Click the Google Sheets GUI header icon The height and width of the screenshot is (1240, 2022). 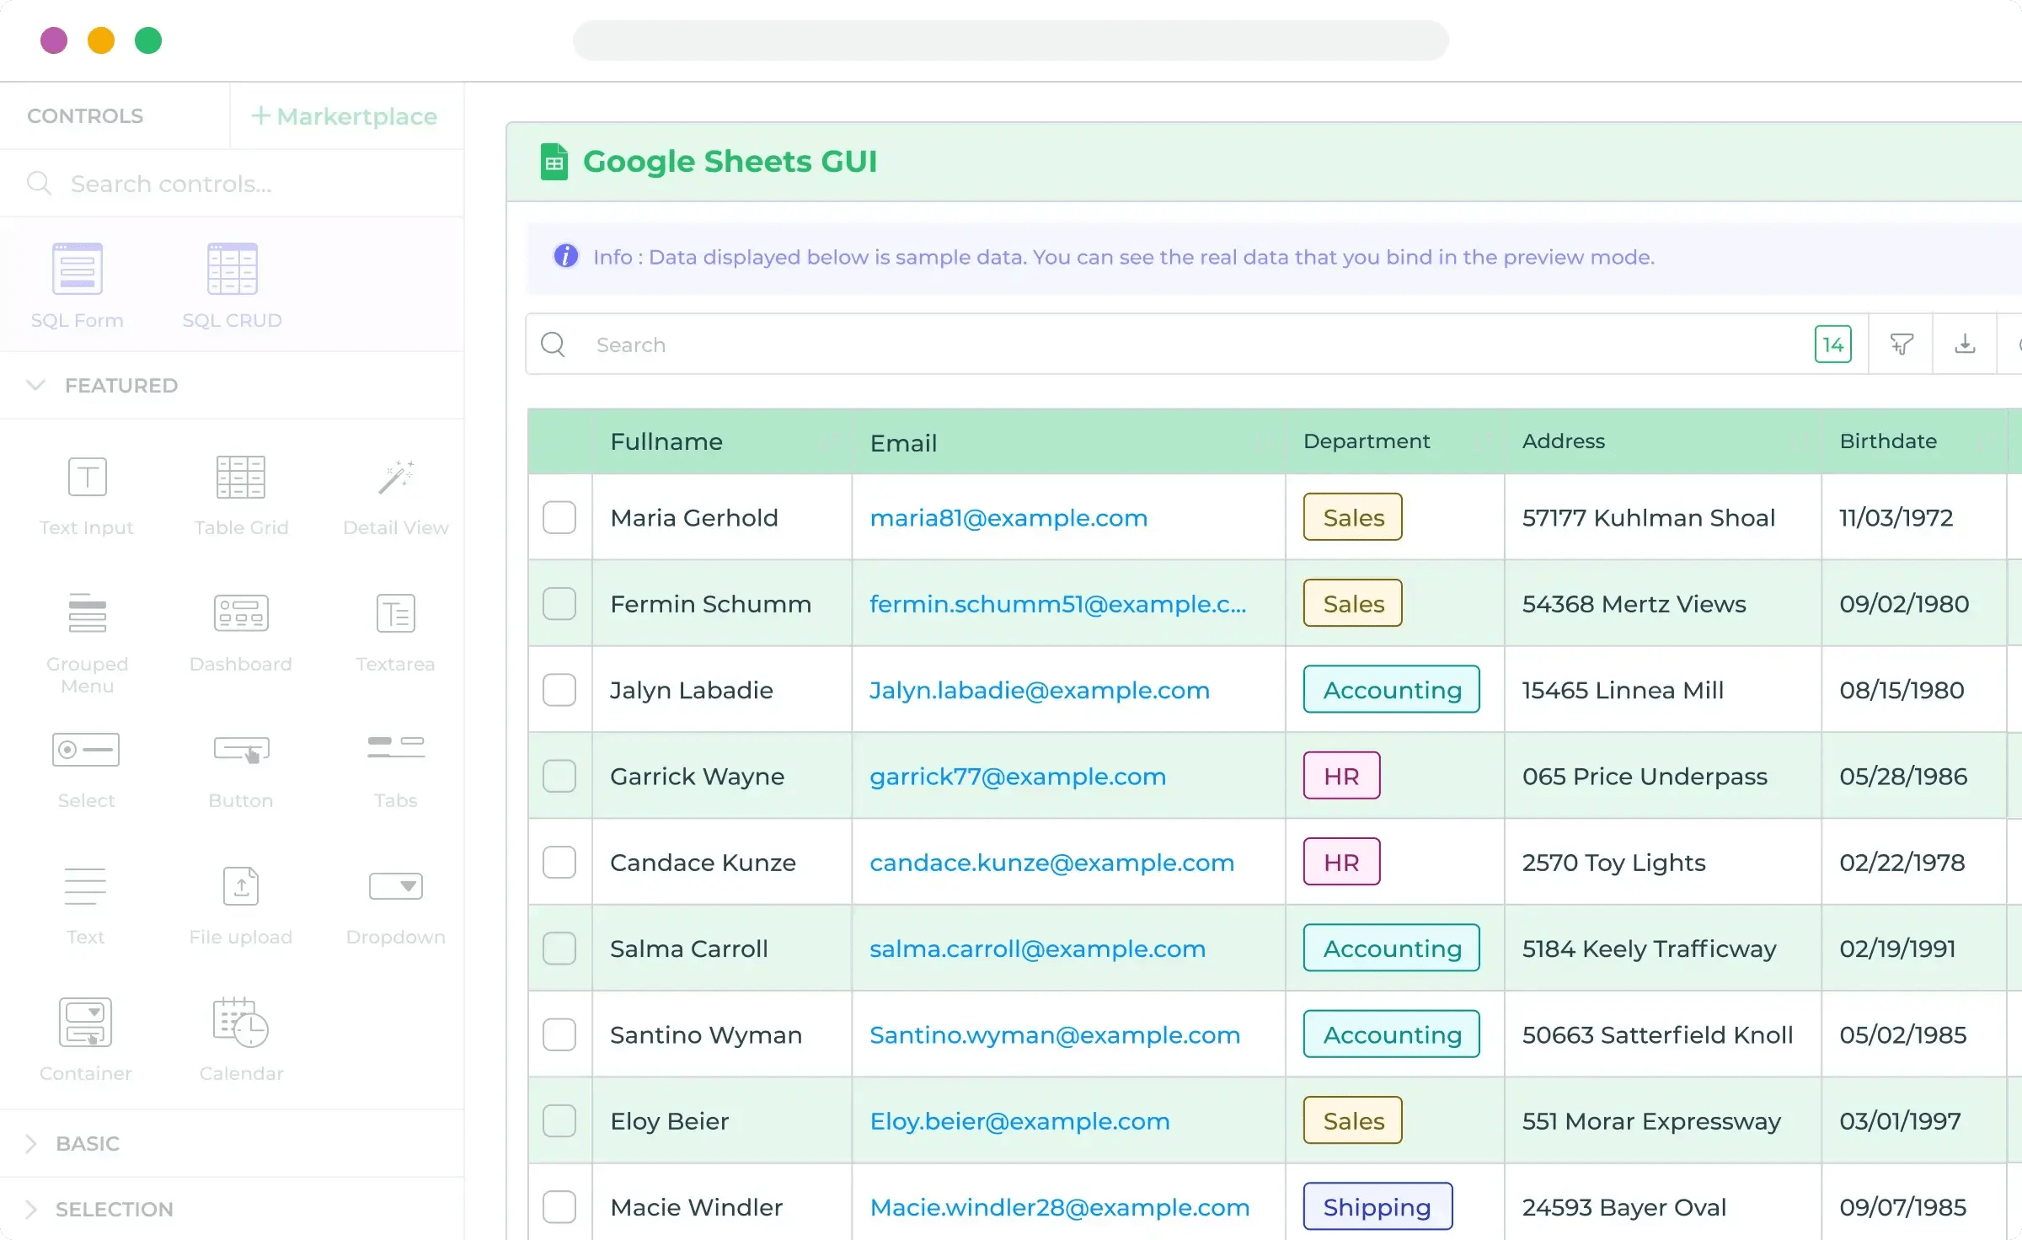554,161
